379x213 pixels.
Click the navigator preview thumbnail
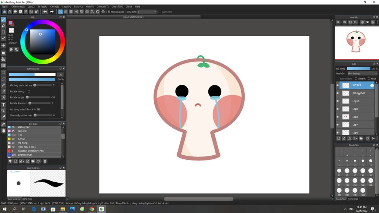pos(356,43)
